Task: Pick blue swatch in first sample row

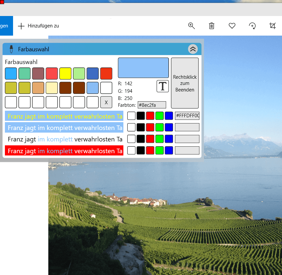Action: point(169,116)
